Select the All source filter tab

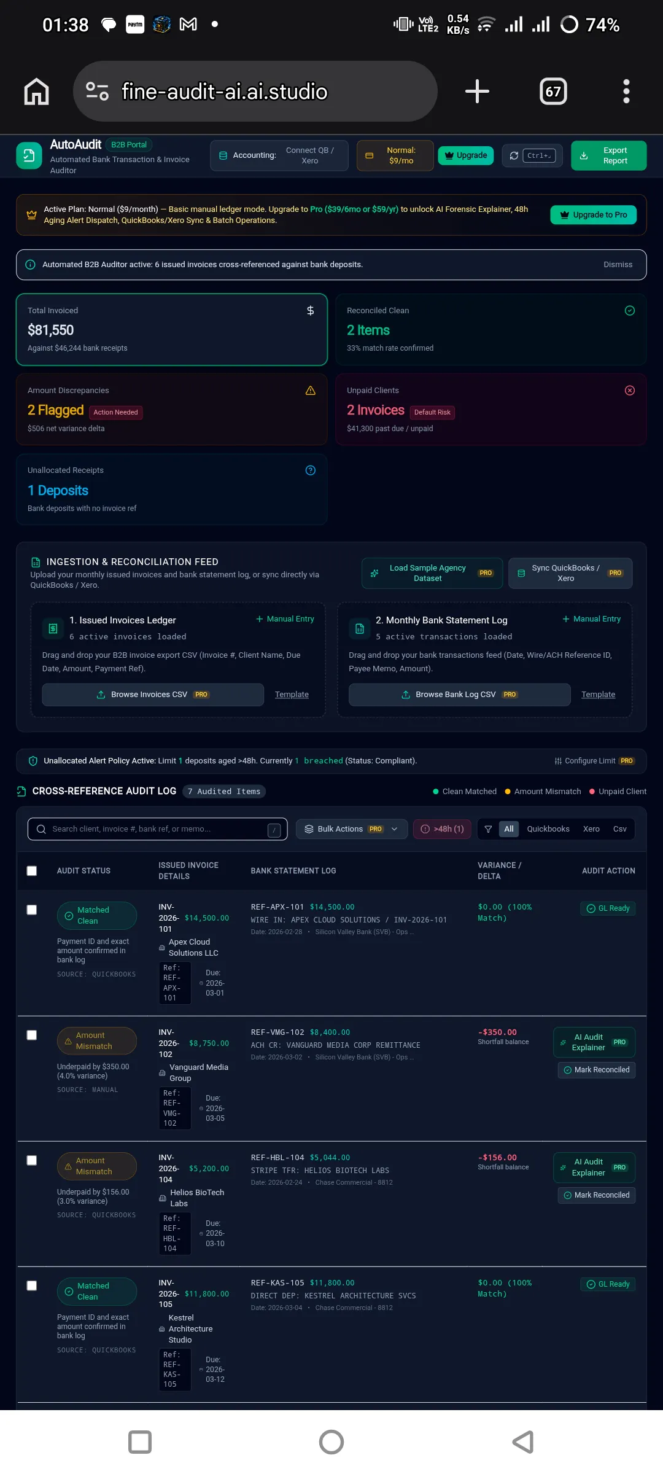pos(509,829)
